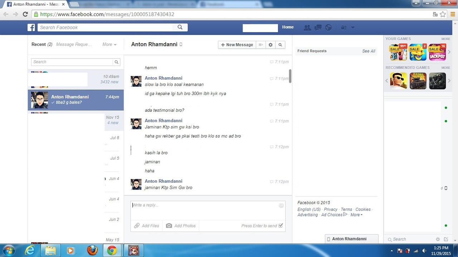Expand the More dropdown next to Message Requests

click(x=109, y=45)
